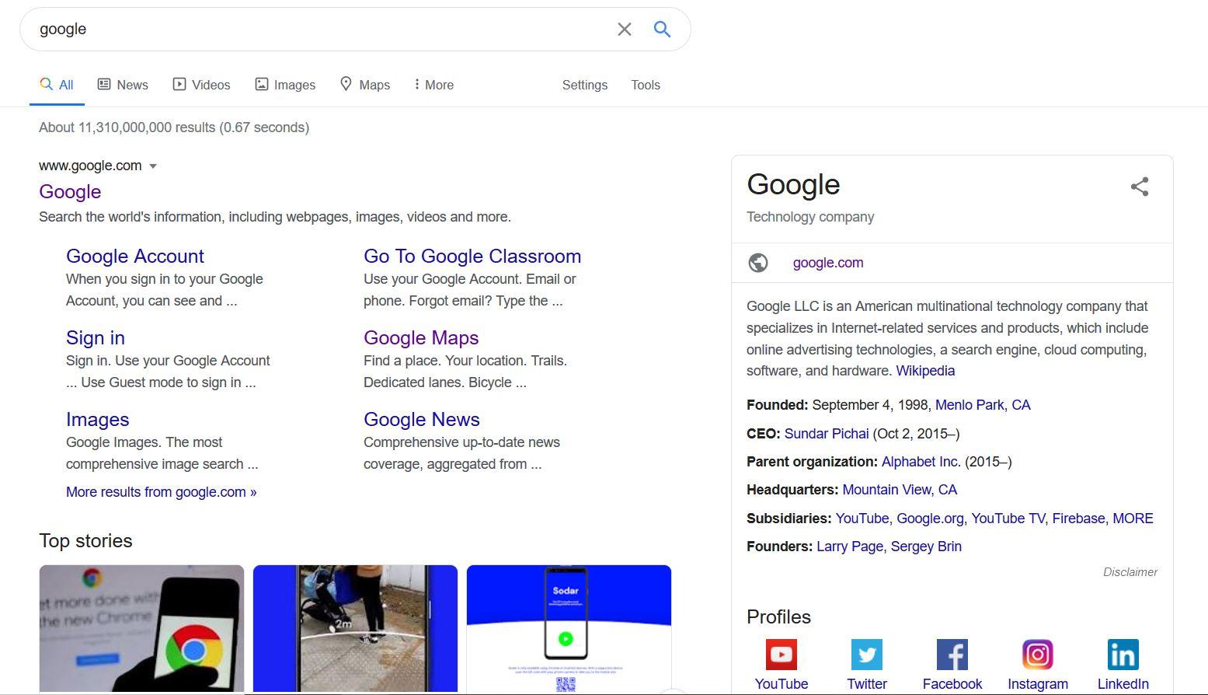Open the Sodar top story thumbnail
Image resolution: width=1208 pixels, height=695 pixels.
(569, 628)
